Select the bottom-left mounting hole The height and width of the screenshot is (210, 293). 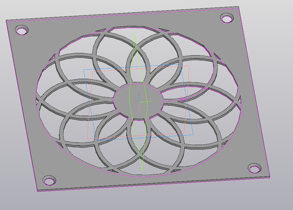click(49, 180)
